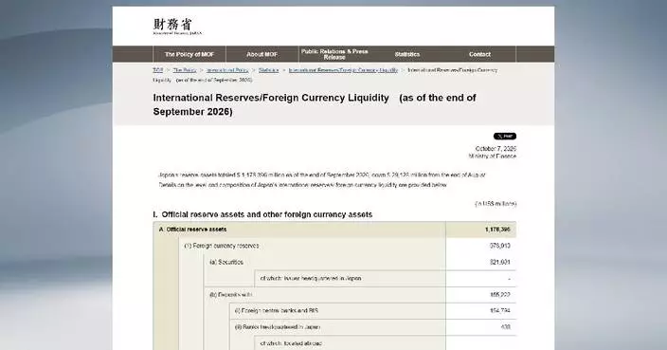This screenshot has height=350, width=667.
Task: Click the October 7, 2026 date
Action: pos(496,149)
